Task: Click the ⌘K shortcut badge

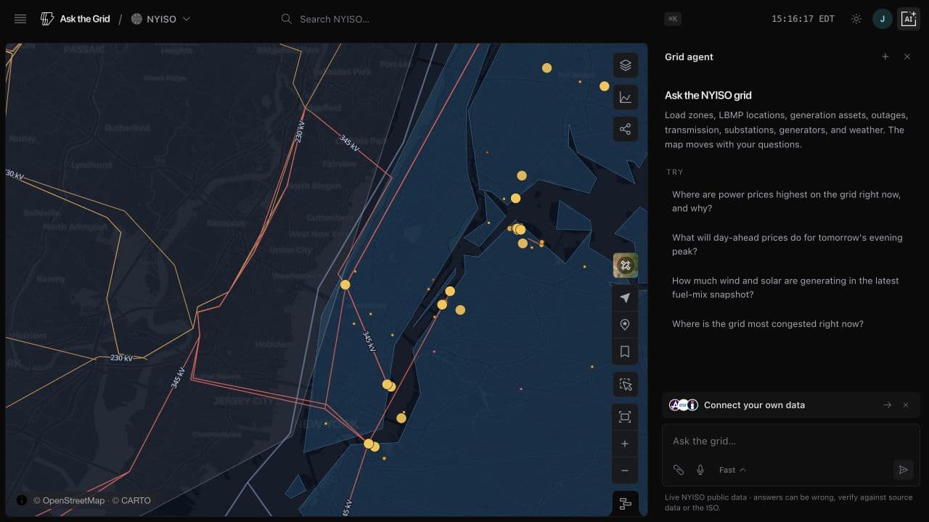Action: pyautogui.click(x=672, y=19)
